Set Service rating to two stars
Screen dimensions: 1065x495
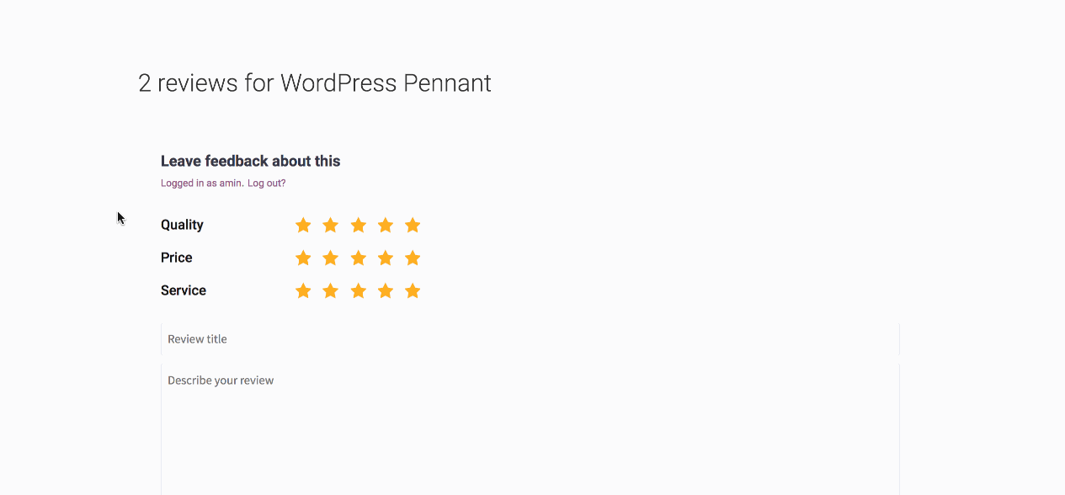tap(331, 290)
